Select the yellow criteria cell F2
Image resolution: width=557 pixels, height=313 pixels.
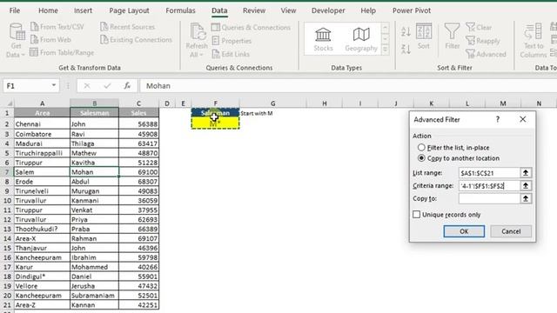pyautogui.click(x=215, y=123)
